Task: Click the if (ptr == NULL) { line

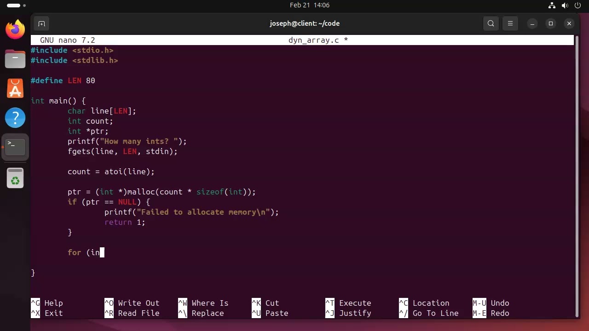Action: tap(109, 202)
